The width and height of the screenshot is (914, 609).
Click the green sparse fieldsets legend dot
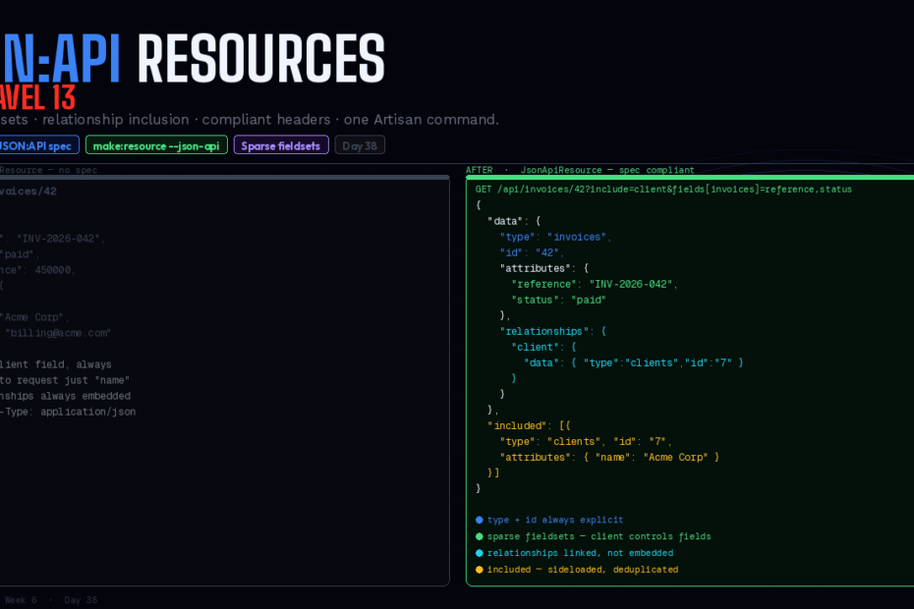(480, 536)
